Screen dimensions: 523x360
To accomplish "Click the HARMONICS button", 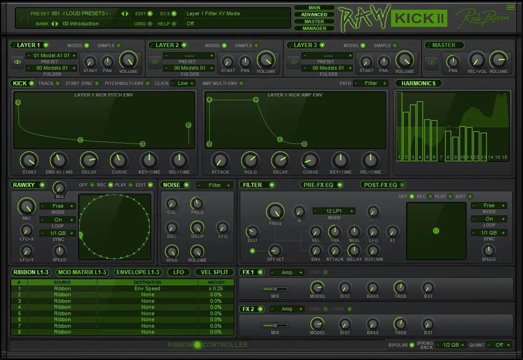I will point(418,84).
